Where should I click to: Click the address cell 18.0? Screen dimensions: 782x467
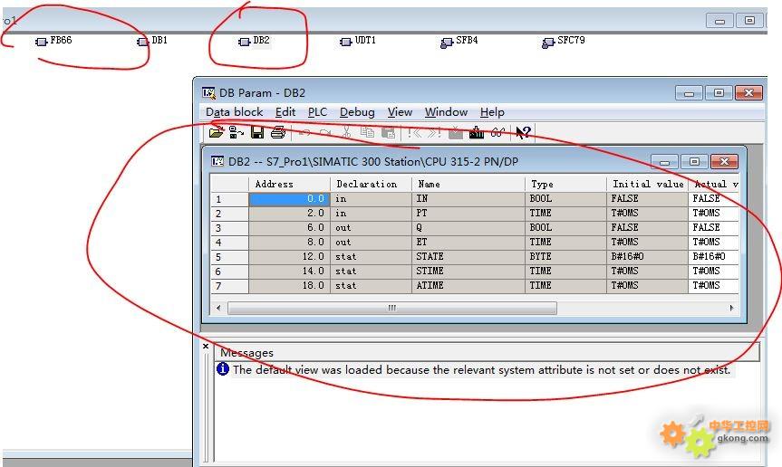point(289,285)
